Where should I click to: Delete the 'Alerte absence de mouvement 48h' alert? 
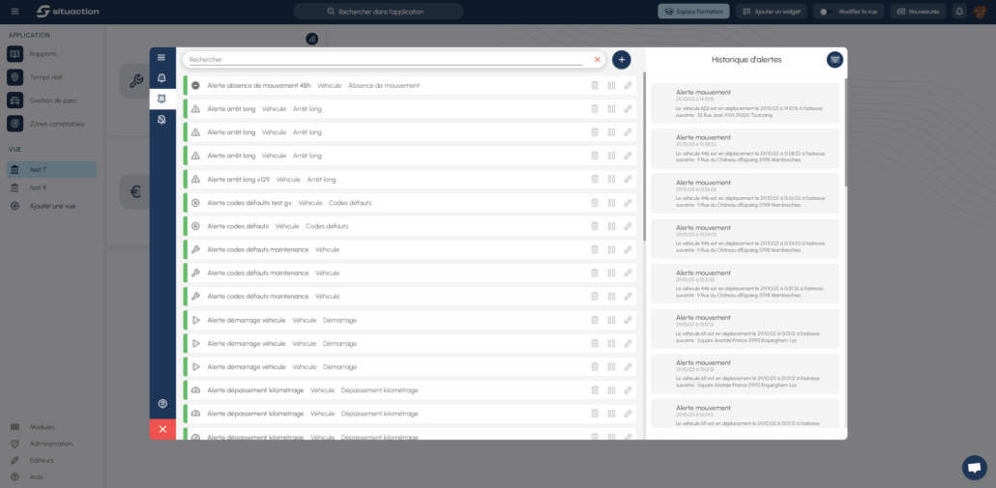click(595, 85)
